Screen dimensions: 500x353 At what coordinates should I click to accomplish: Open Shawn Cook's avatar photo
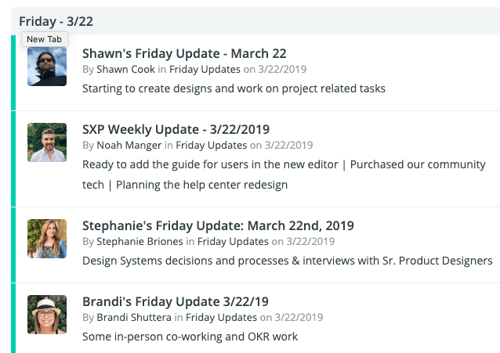[x=47, y=67]
